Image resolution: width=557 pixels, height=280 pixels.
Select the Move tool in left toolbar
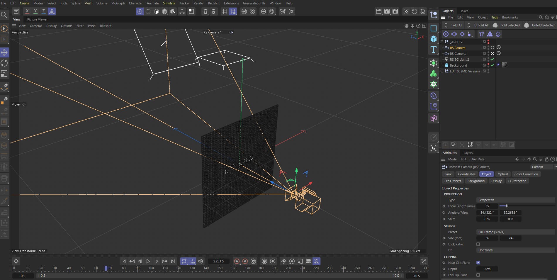click(4, 52)
